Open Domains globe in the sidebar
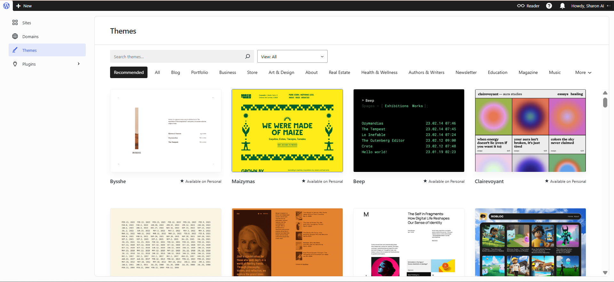 15,36
